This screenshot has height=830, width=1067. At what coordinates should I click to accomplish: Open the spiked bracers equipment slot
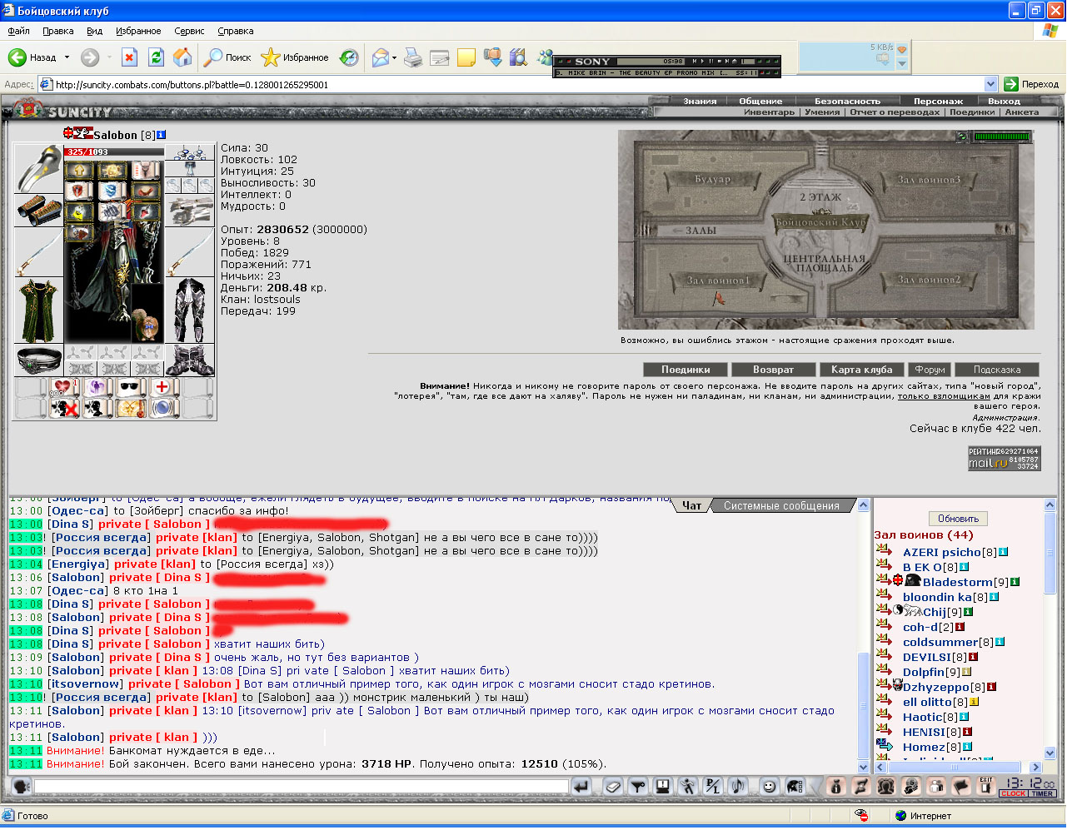click(38, 211)
